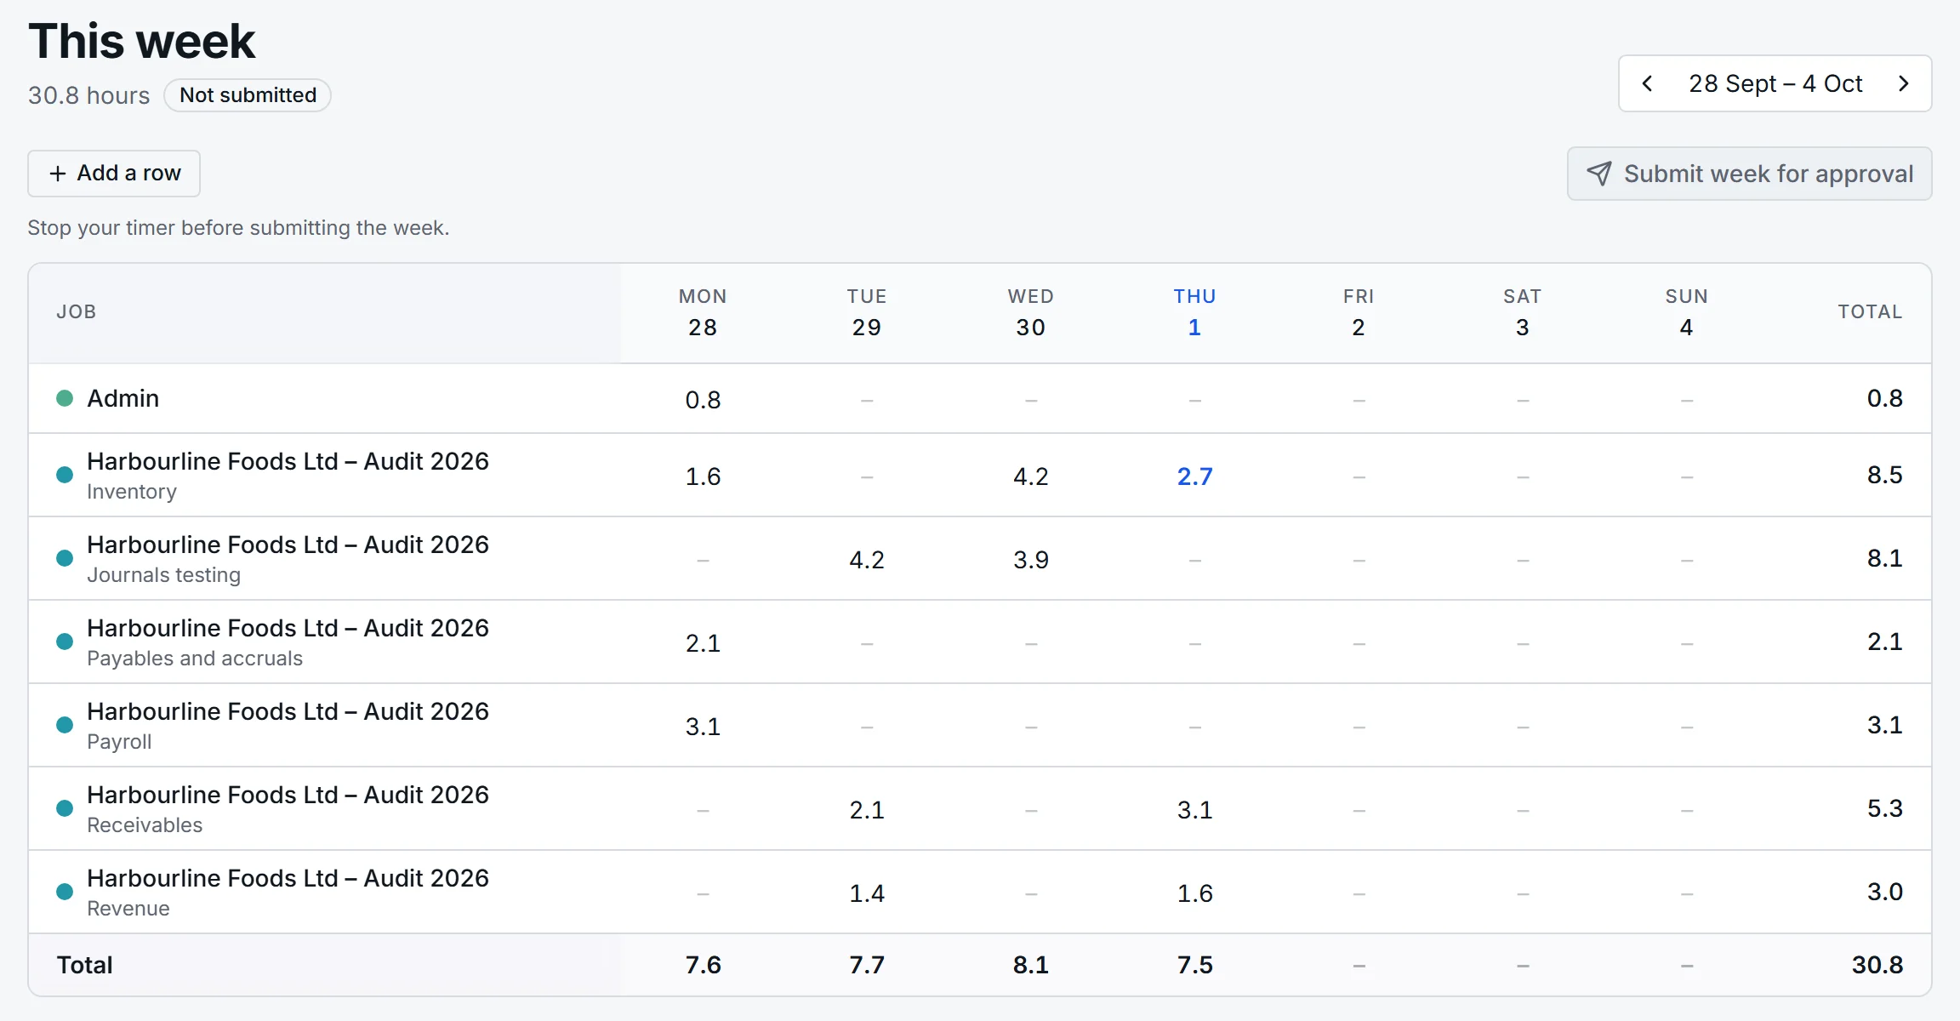Go to the next week
The image size is (1960, 1021).
(x=1904, y=83)
